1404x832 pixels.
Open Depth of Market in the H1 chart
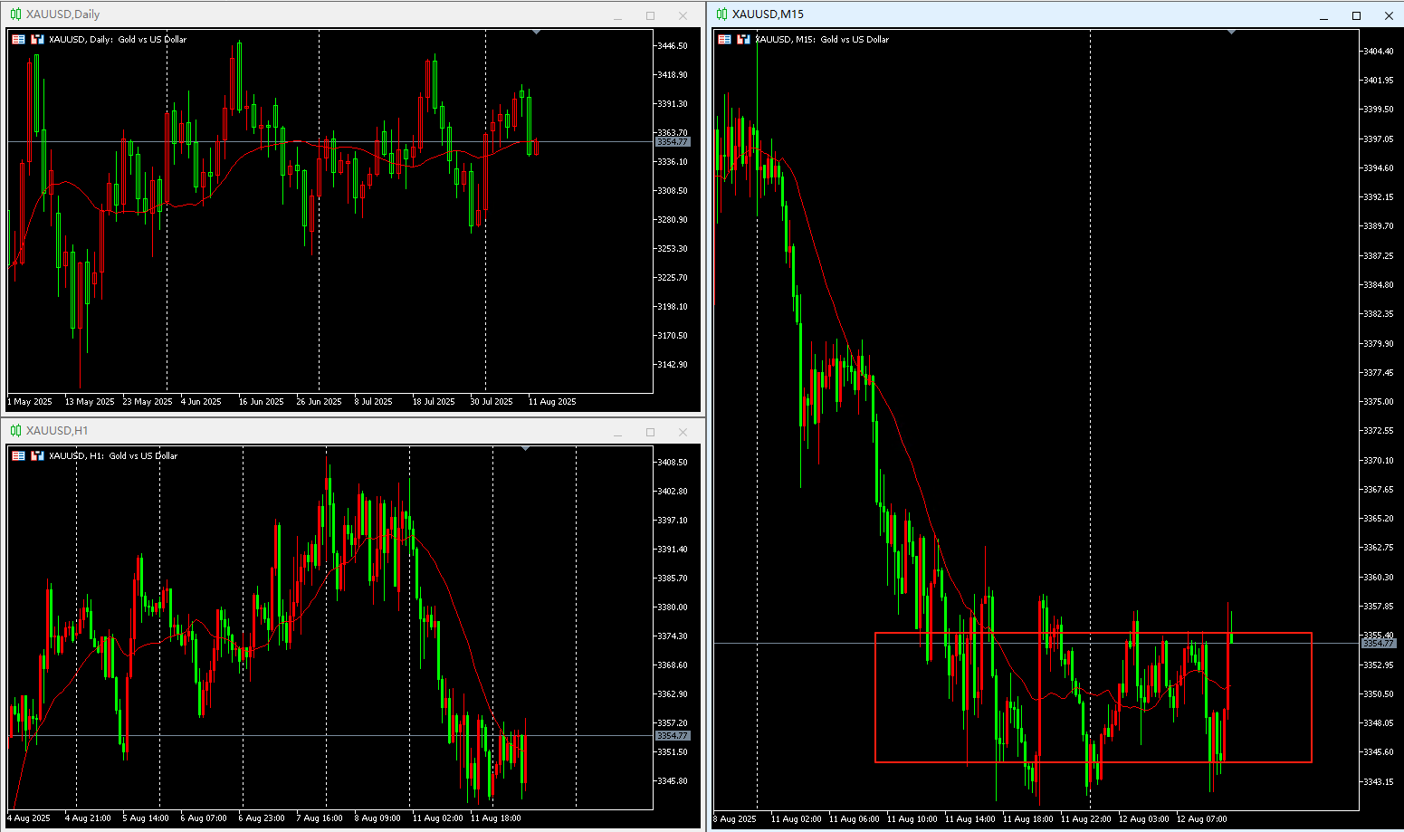[18, 455]
